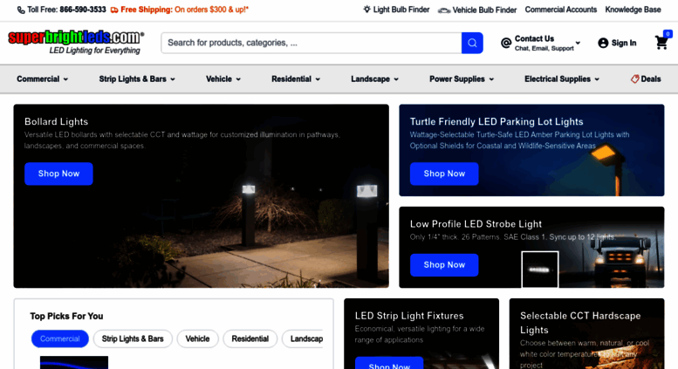This screenshot has width=678, height=369.
Task: Open the Vehicle Bulb Finder
Action: click(477, 10)
